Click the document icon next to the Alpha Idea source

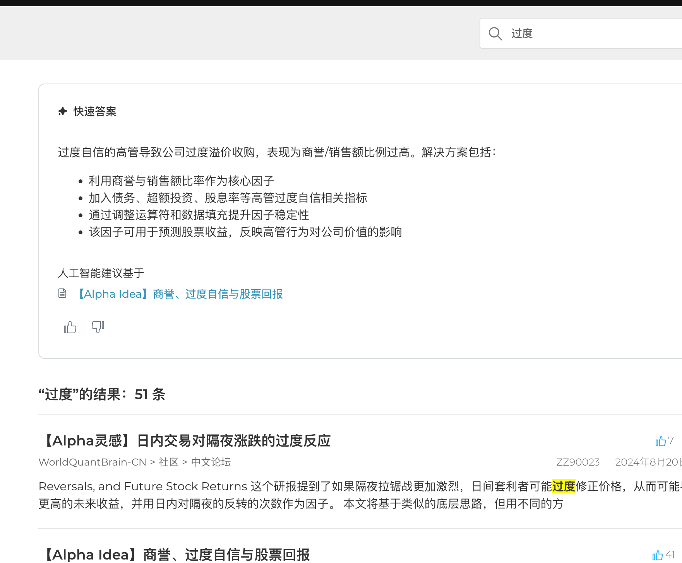click(62, 293)
